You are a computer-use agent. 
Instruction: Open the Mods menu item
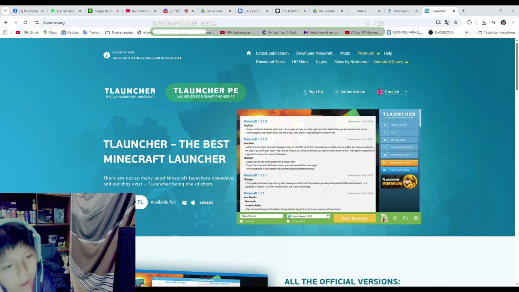click(x=345, y=53)
